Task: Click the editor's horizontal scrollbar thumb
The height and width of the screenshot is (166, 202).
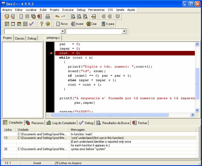Action: point(109,115)
